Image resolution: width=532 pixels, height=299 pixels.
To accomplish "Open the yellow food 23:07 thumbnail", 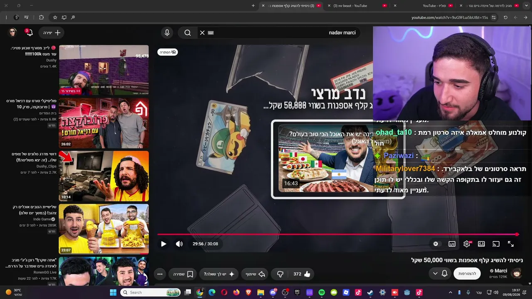I will click(x=104, y=229).
